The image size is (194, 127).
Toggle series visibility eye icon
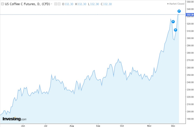(56, 4)
